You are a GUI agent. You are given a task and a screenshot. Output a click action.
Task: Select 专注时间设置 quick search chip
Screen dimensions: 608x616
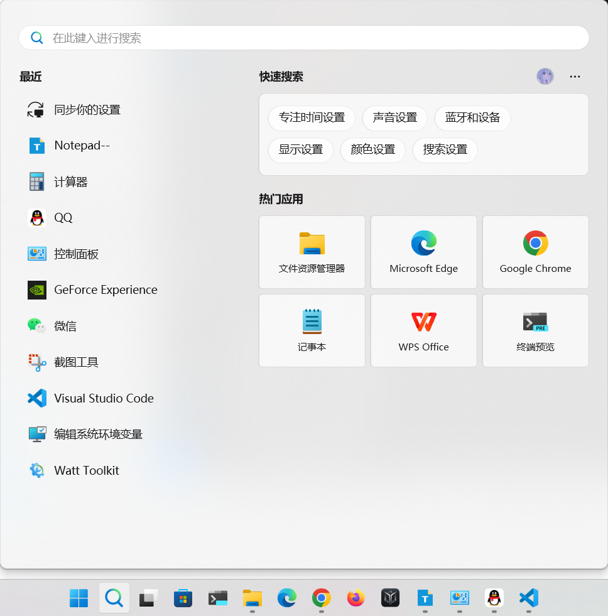(312, 118)
